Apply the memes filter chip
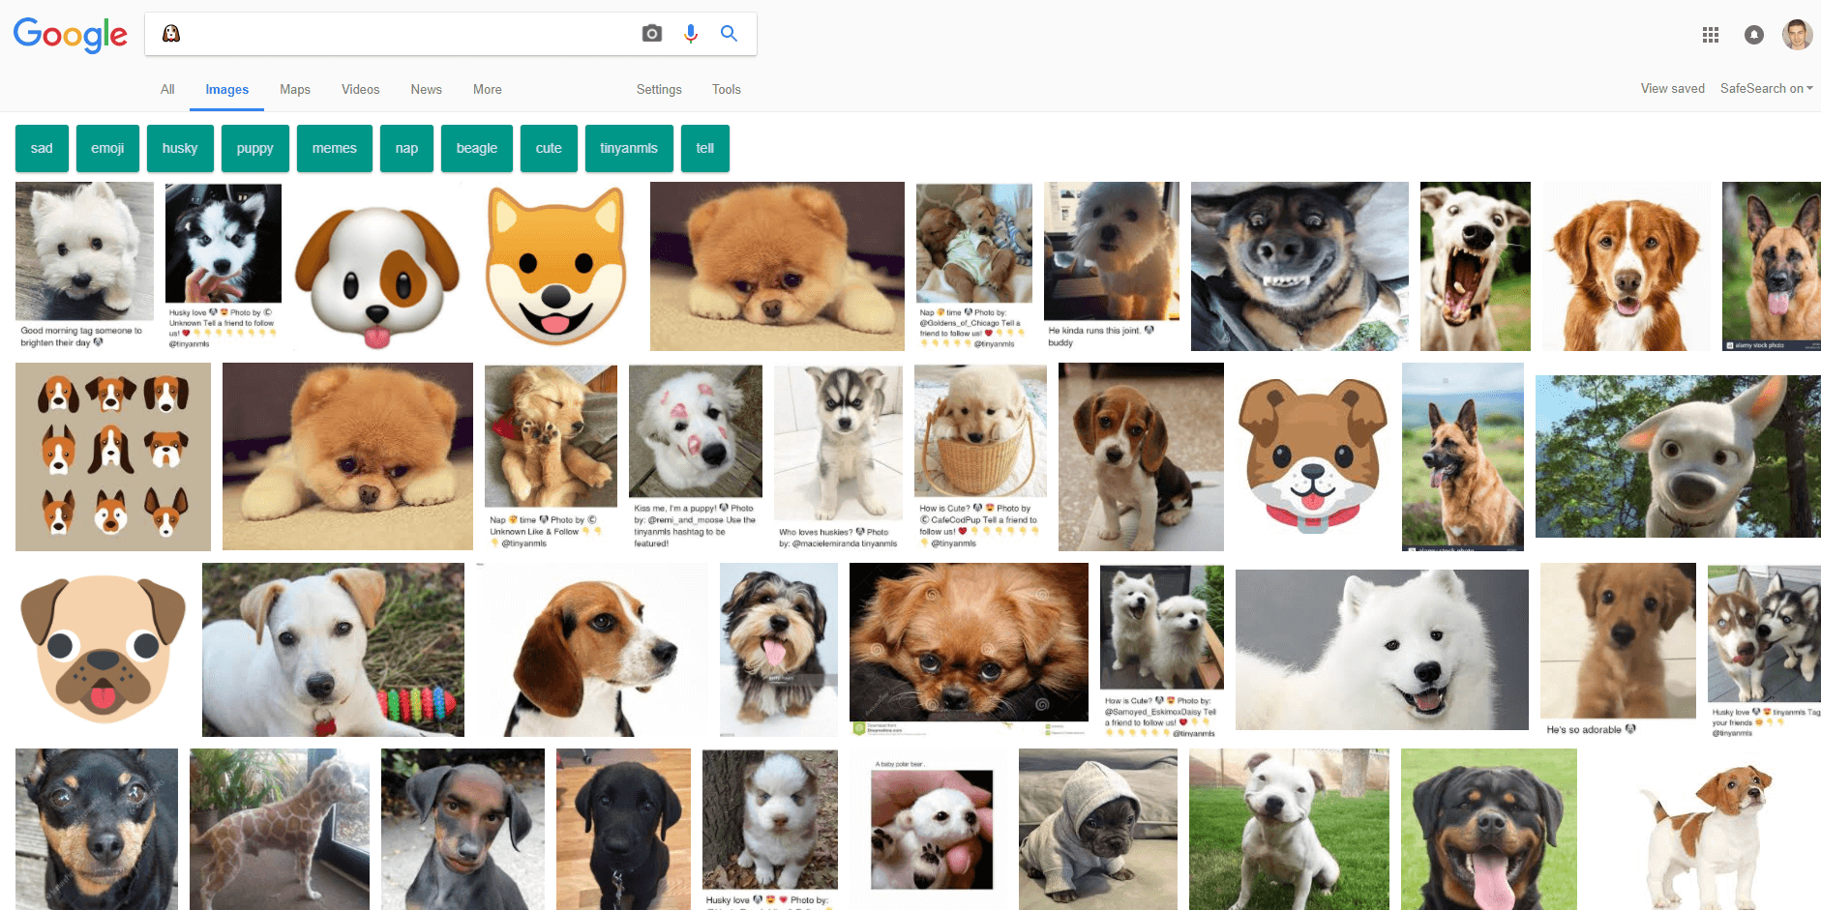 tap(334, 148)
